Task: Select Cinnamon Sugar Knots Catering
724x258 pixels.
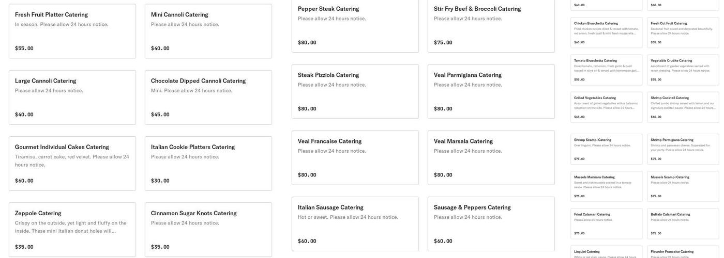Action: (208, 229)
